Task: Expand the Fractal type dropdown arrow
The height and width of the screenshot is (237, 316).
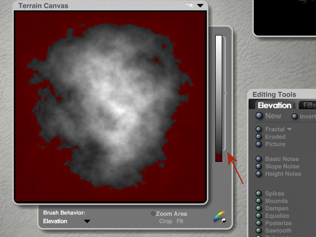Action: point(289,129)
